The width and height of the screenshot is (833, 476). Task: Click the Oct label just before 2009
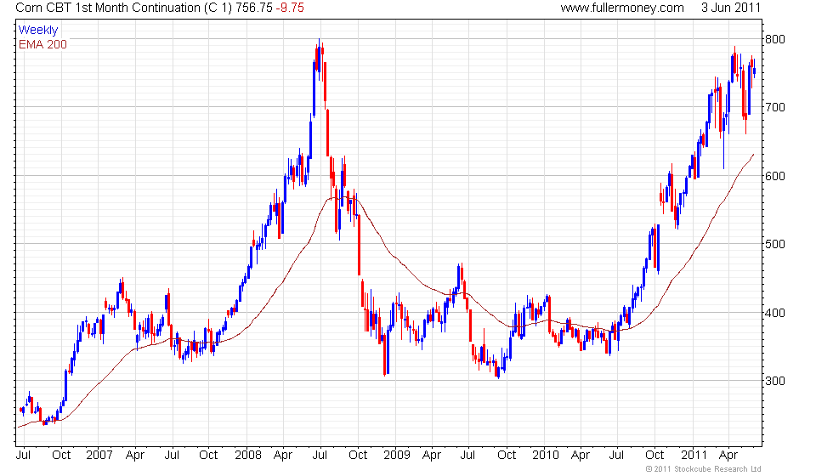click(x=358, y=455)
